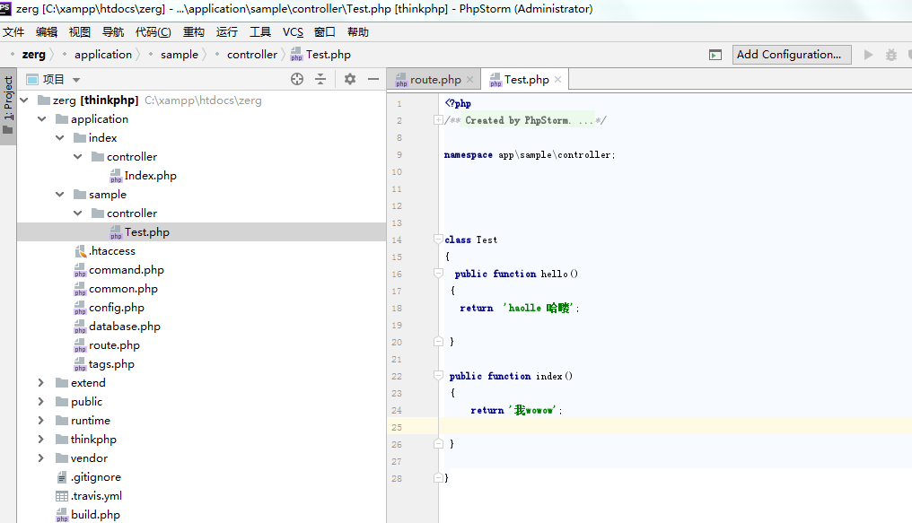Open project panel settings gear
912x523 pixels.
click(350, 79)
